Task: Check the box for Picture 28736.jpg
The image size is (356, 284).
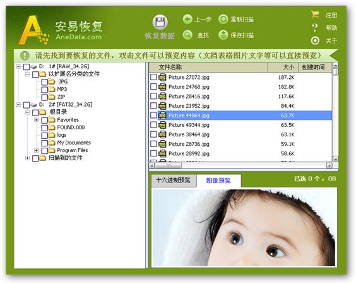Action: [153, 144]
